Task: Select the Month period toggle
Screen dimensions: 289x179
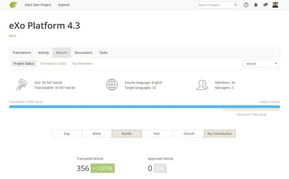Action: click(126, 134)
